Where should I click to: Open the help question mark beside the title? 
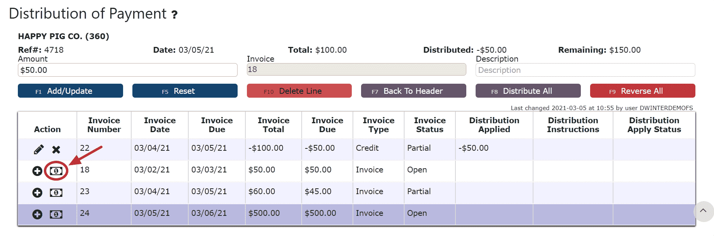tap(175, 15)
